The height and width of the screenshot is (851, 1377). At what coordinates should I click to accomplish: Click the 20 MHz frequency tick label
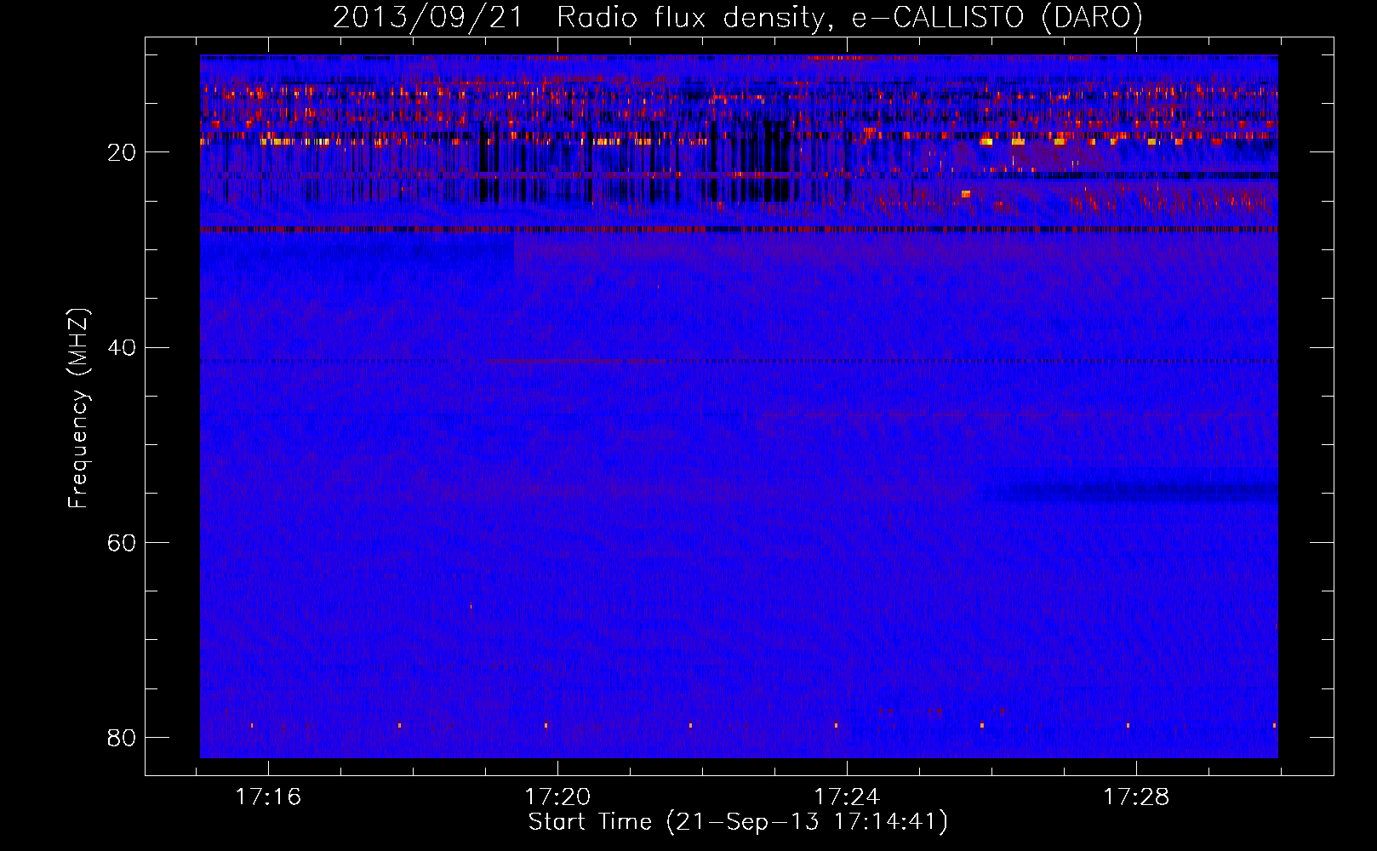(122, 152)
